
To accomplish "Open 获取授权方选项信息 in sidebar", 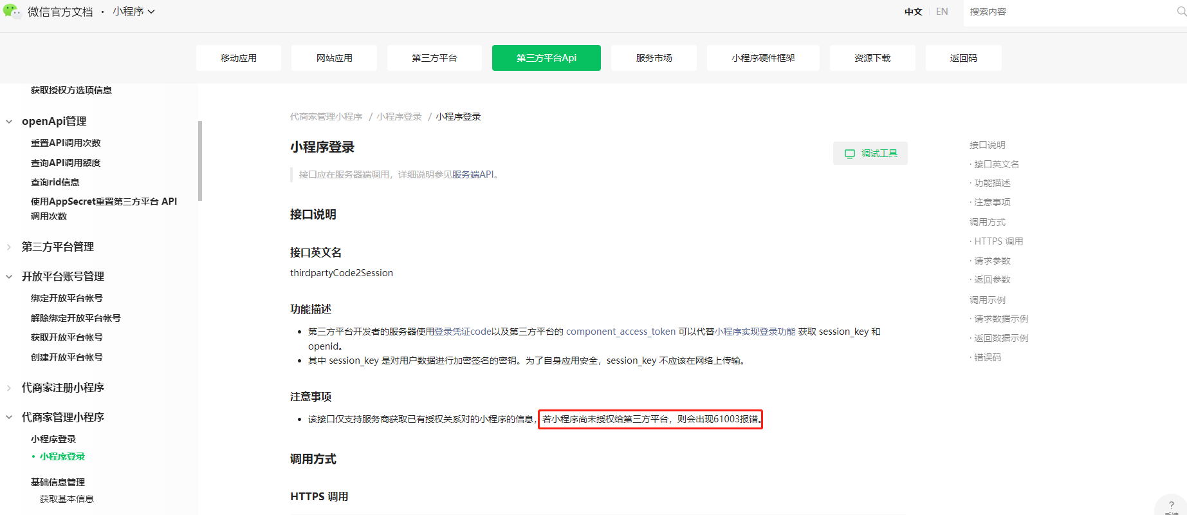I will tap(71, 90).
